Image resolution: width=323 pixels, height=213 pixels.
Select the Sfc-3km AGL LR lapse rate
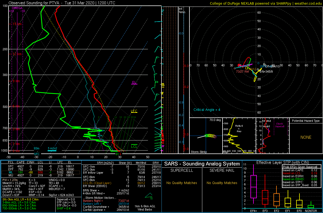point(21,200)
